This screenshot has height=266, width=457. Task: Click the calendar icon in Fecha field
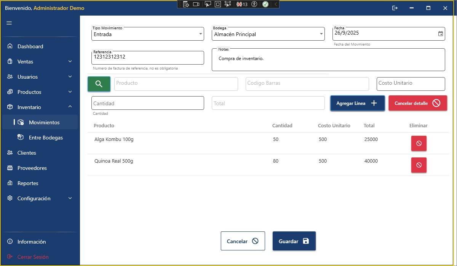[440, 34]
